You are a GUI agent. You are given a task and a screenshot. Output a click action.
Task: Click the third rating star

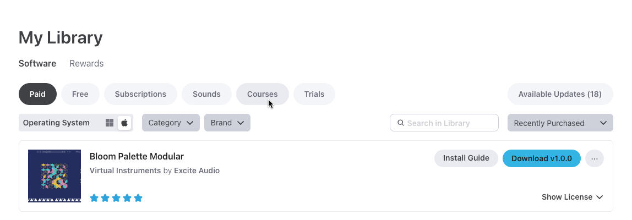click(x=116, y=198)
